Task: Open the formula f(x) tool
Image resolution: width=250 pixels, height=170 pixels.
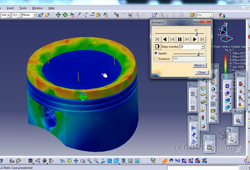Action: [x=12, y=161]
